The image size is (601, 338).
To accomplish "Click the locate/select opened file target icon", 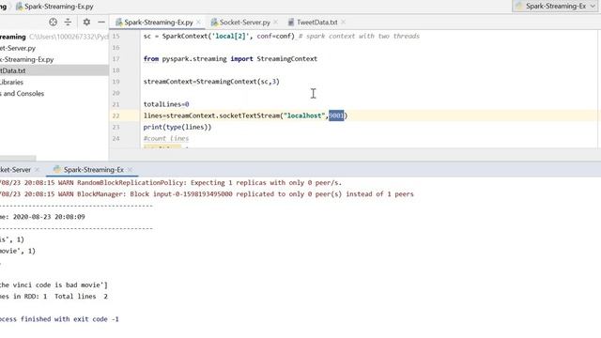I will (53, 23).
